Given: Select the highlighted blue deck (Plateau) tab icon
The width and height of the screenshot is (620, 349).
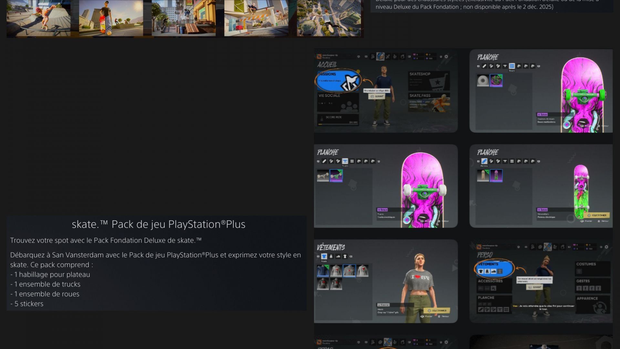Looking at the screenshot, I should 484,161.
